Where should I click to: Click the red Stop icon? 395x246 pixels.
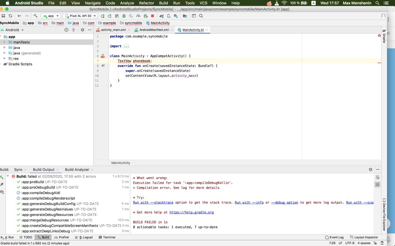[x=152, y=16]
